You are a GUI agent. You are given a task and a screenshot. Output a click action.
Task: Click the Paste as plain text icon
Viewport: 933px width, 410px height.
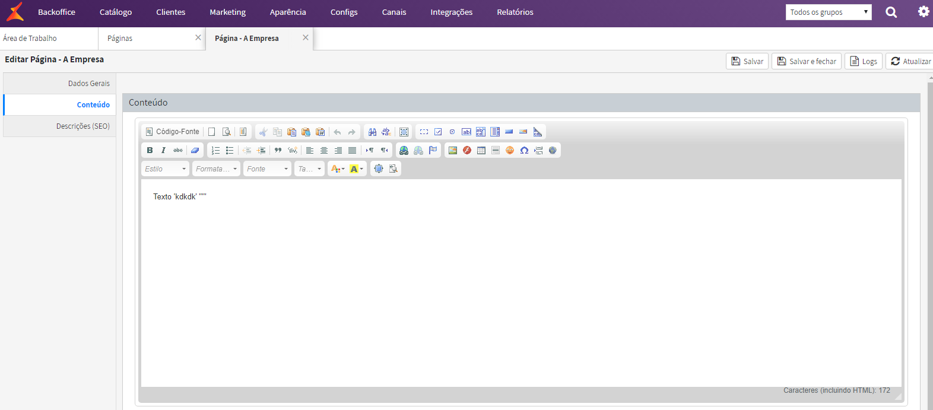coord(306,132)
